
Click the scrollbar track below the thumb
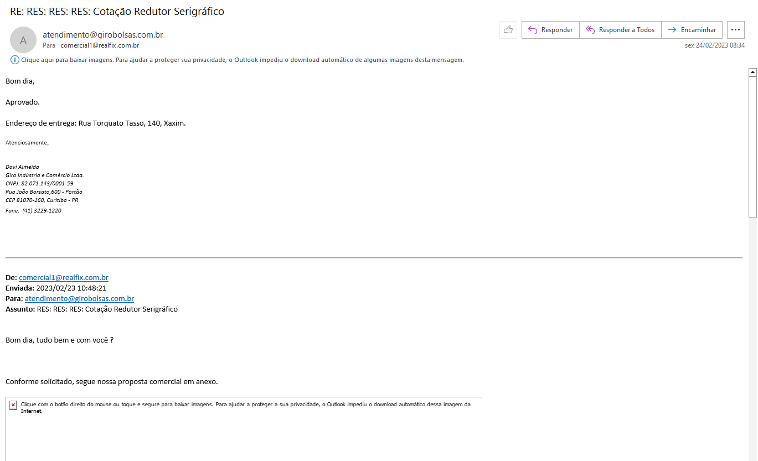coord(752,332)
